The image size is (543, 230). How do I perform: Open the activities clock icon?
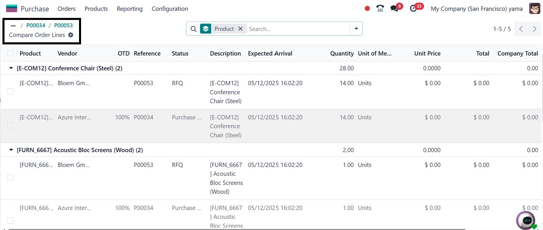[x=413, y=9]
